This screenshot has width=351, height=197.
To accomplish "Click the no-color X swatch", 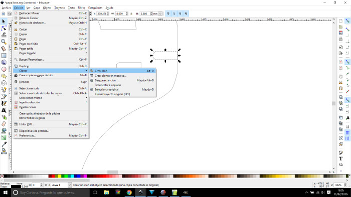I will coord(2,176).
